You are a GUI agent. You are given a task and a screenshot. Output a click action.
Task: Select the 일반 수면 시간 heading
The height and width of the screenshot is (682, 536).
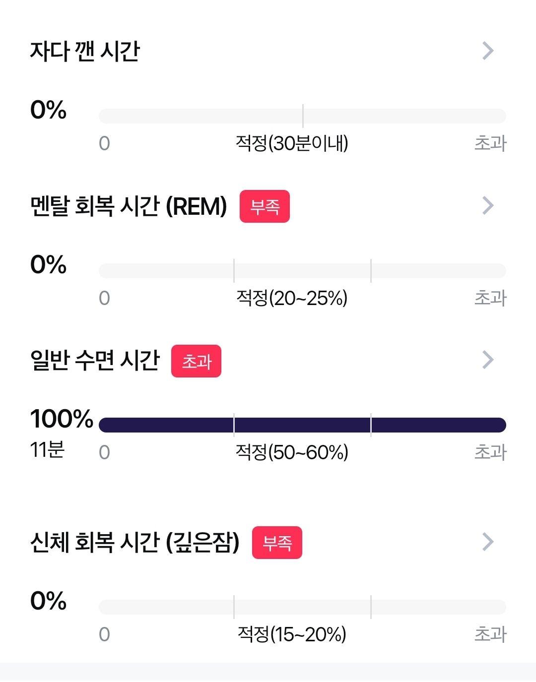click(x=95, y=360)
